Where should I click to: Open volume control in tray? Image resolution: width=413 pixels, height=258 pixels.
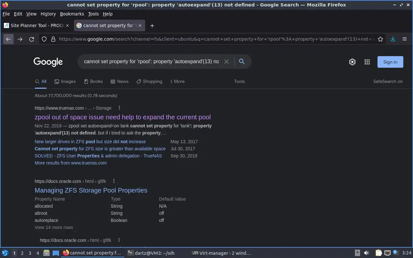367,253
